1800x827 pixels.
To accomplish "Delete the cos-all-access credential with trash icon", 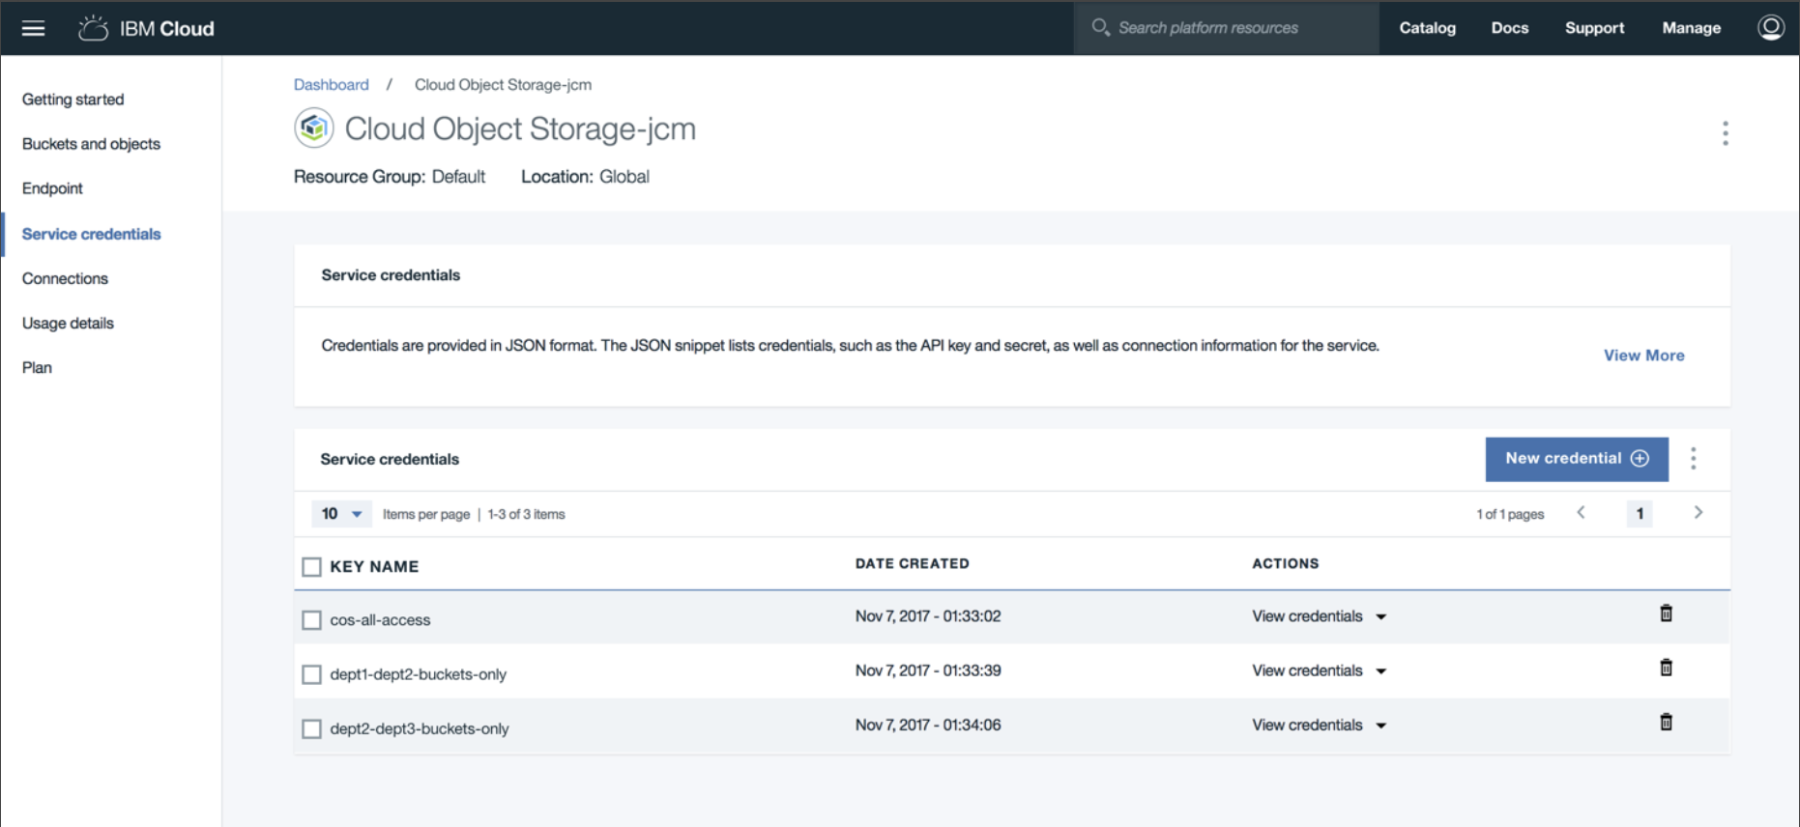I will (x=1666, y=613).
